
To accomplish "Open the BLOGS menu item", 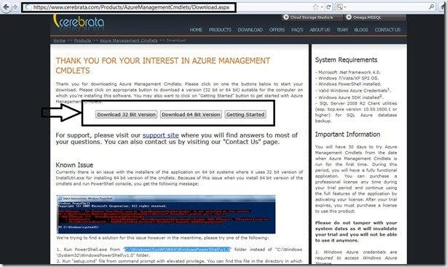I will pyautogui.click(x=361, y=30).
